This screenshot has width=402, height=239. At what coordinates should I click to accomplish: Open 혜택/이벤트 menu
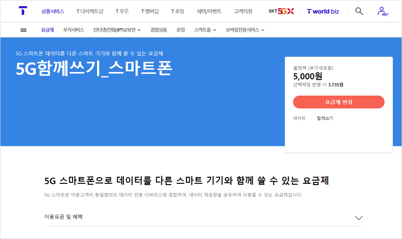click(x=209, y=11)
